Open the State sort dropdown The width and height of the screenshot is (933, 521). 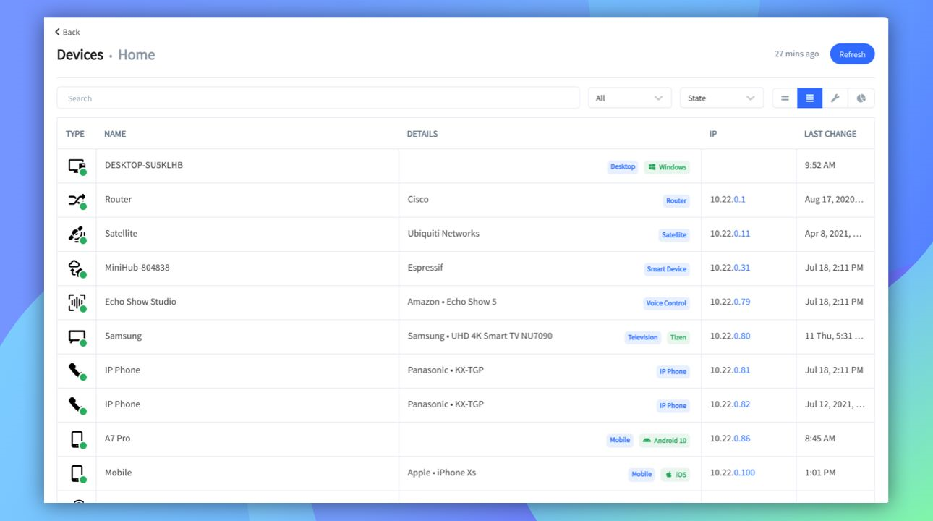[721, 98]
